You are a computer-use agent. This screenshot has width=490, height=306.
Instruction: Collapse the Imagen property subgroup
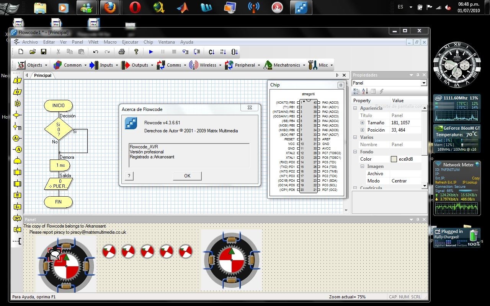coord(362,166)
